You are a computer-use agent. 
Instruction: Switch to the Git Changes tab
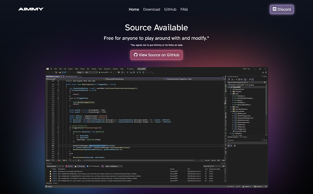pyautogui.click(x=243, y=137)
